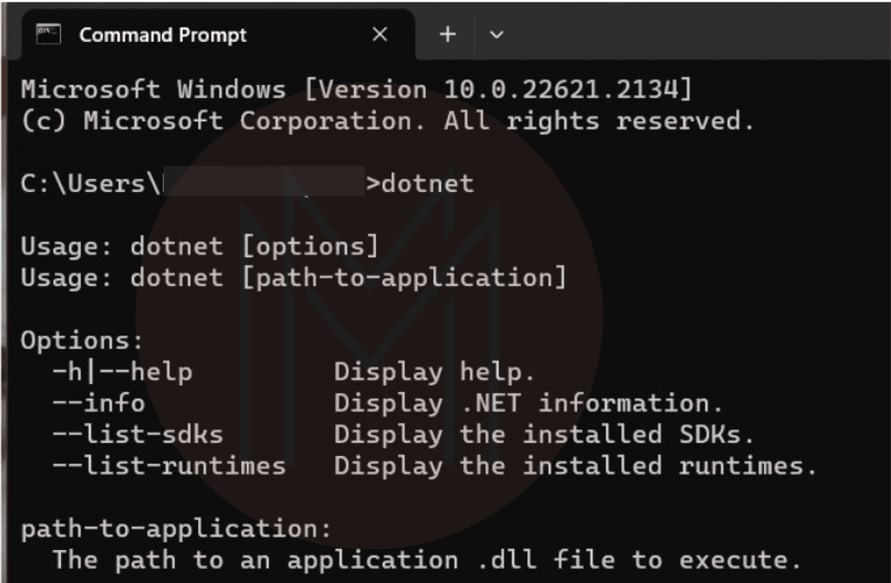Expand the terminal profiles dropdown chevron

[497, 35]
